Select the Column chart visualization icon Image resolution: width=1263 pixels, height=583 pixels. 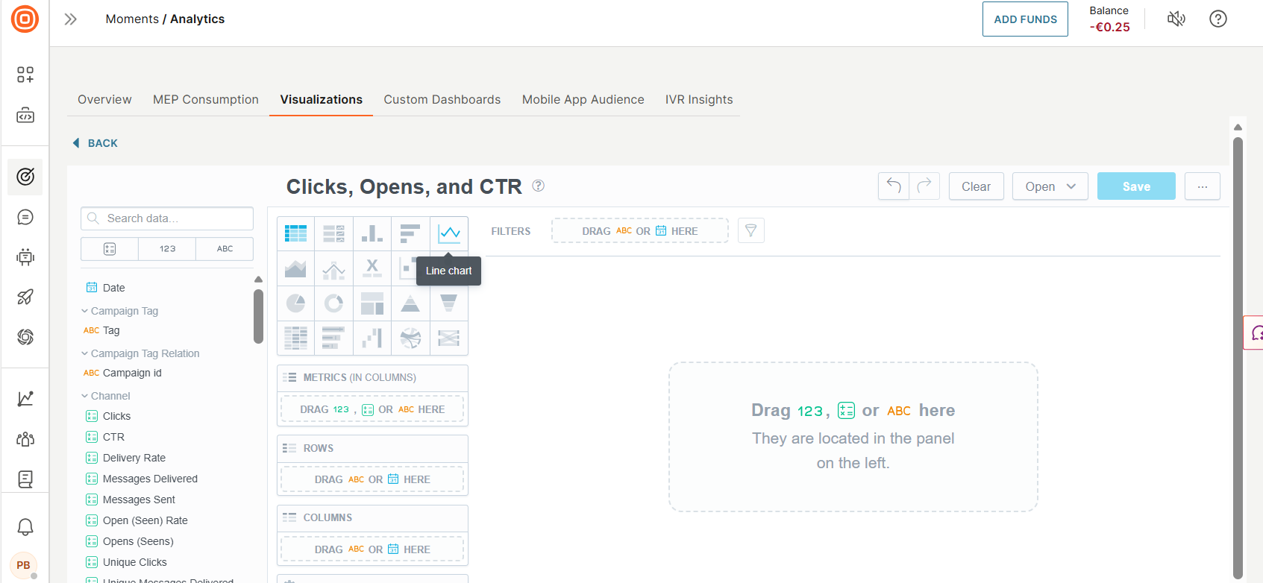[x=372, y=234]
